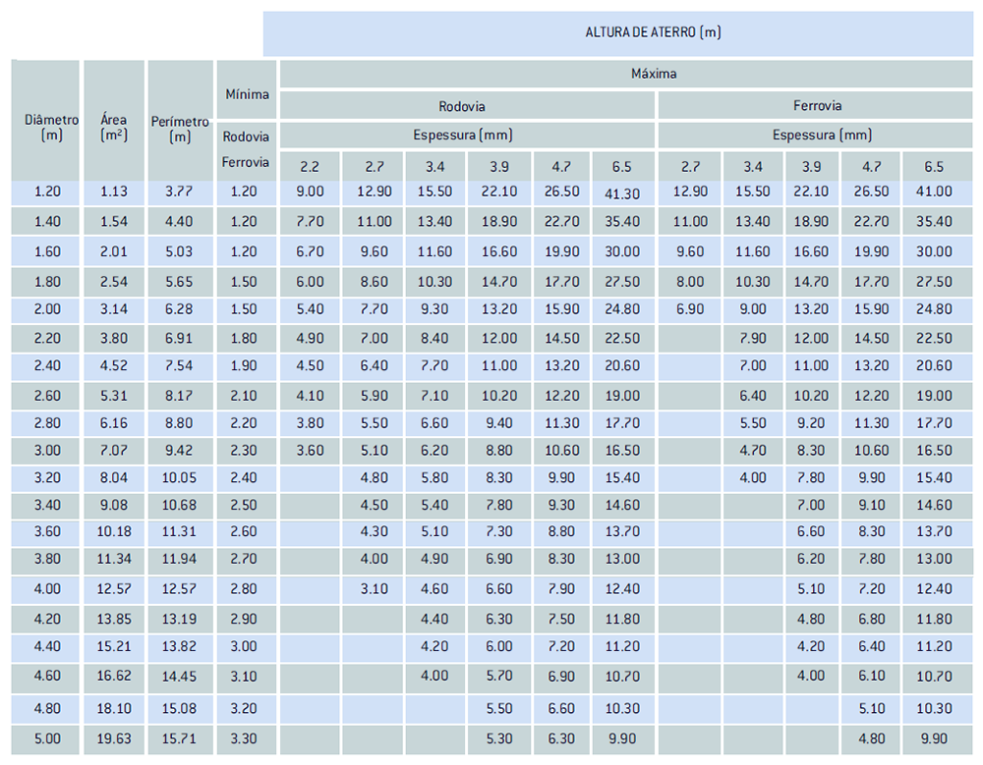Image resolution: width=983 pixels, height=765 pixels.
Task: Select the area value 19.63
Action: [114, 738]
